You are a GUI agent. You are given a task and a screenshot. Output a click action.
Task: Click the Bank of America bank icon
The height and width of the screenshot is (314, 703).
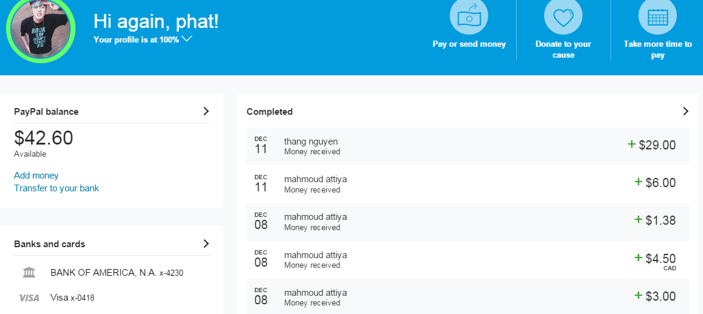click(29, 273)
